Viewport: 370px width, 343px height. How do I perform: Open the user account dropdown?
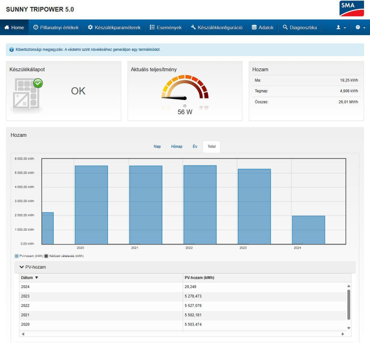(x=341, y=27)
